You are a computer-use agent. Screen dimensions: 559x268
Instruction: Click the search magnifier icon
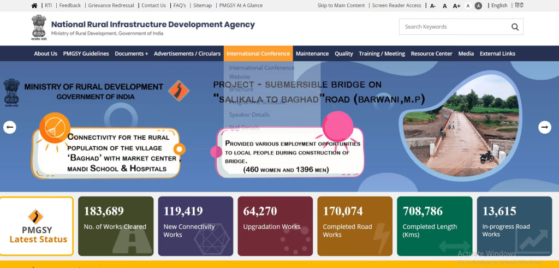click(515, 27)
